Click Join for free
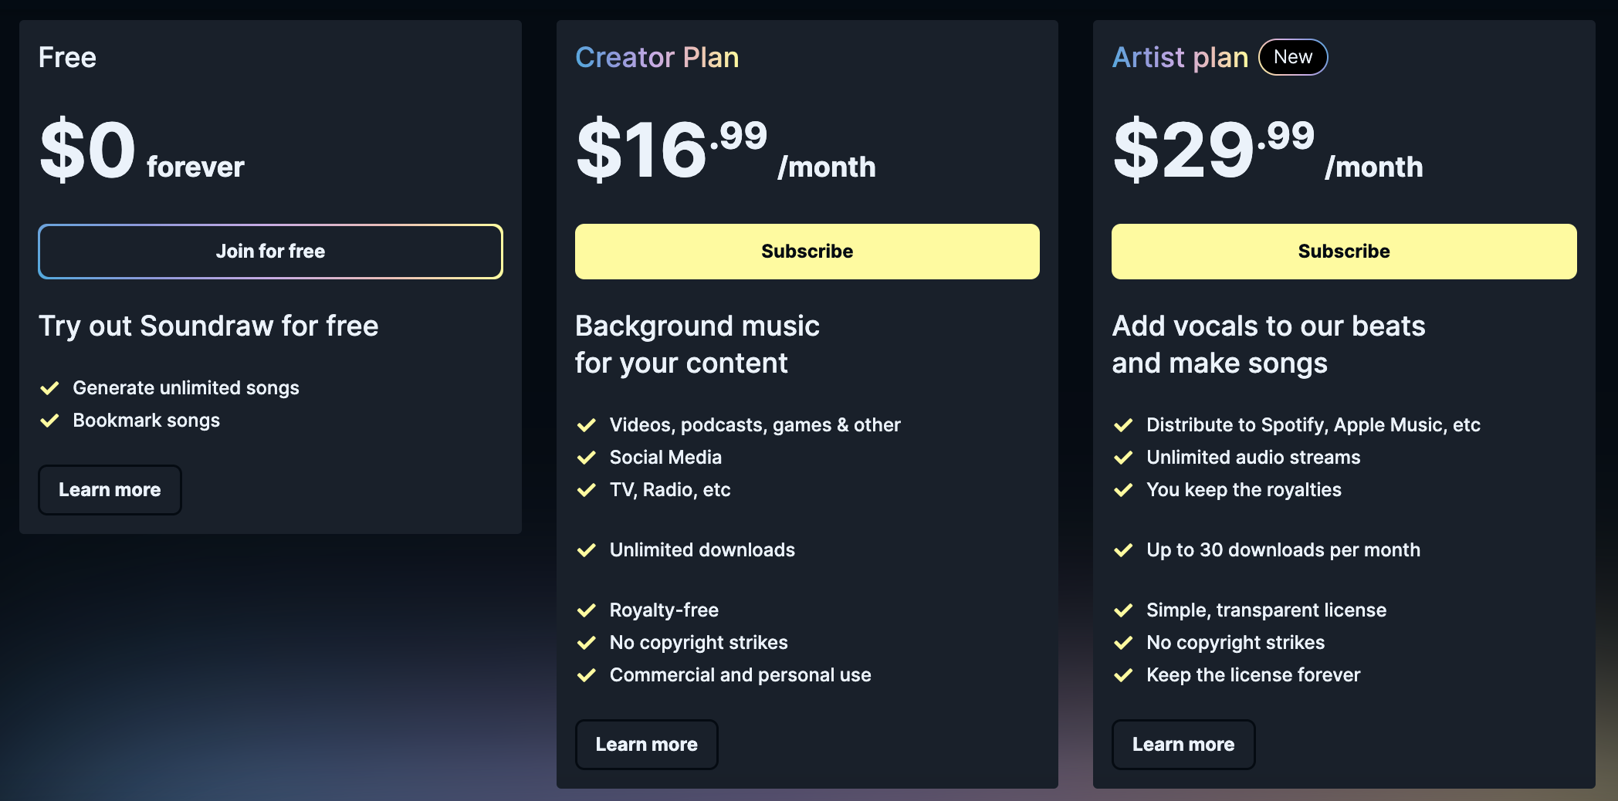This screenshot has height=801, width=1618. pyautogui.click(x=270, y=251)
